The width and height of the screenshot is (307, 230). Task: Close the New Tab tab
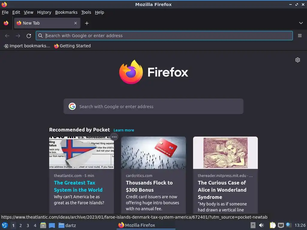(x=75, y=23)
